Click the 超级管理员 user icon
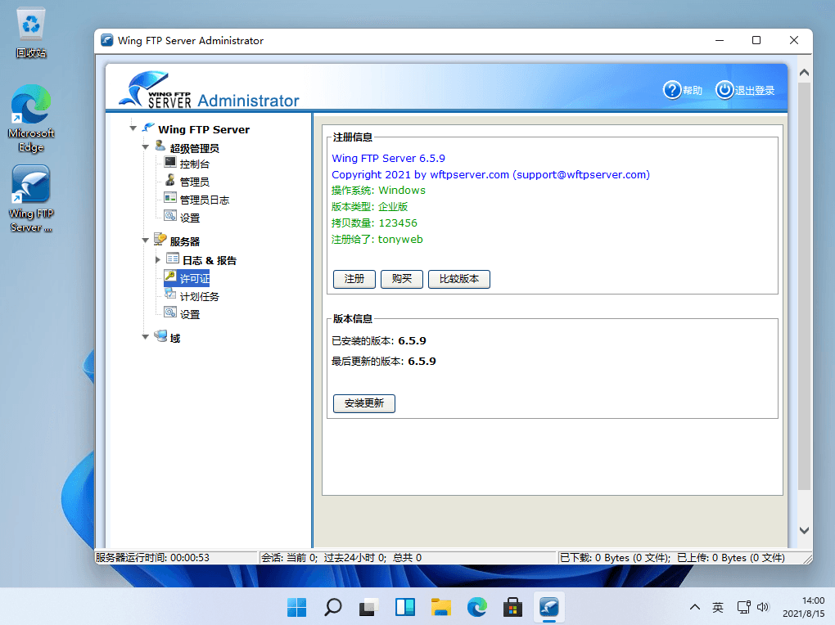 click(160, 146)
